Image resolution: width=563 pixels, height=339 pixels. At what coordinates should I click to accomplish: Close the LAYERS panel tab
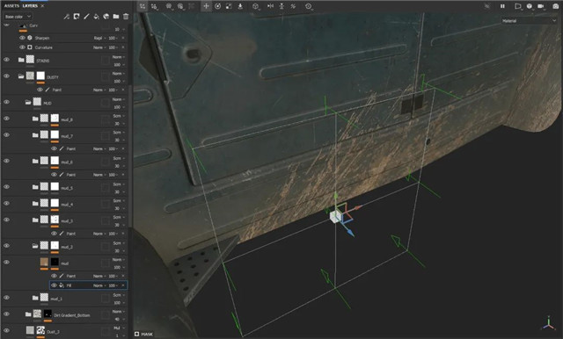click(x=42, y=6)
